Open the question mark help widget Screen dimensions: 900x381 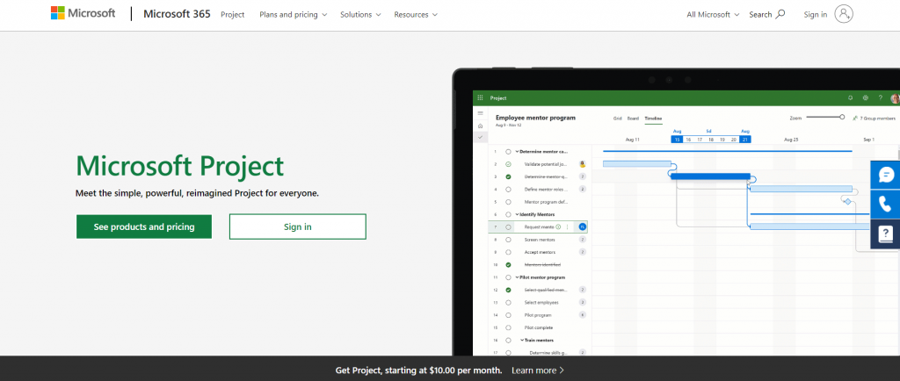coord(886,234)
